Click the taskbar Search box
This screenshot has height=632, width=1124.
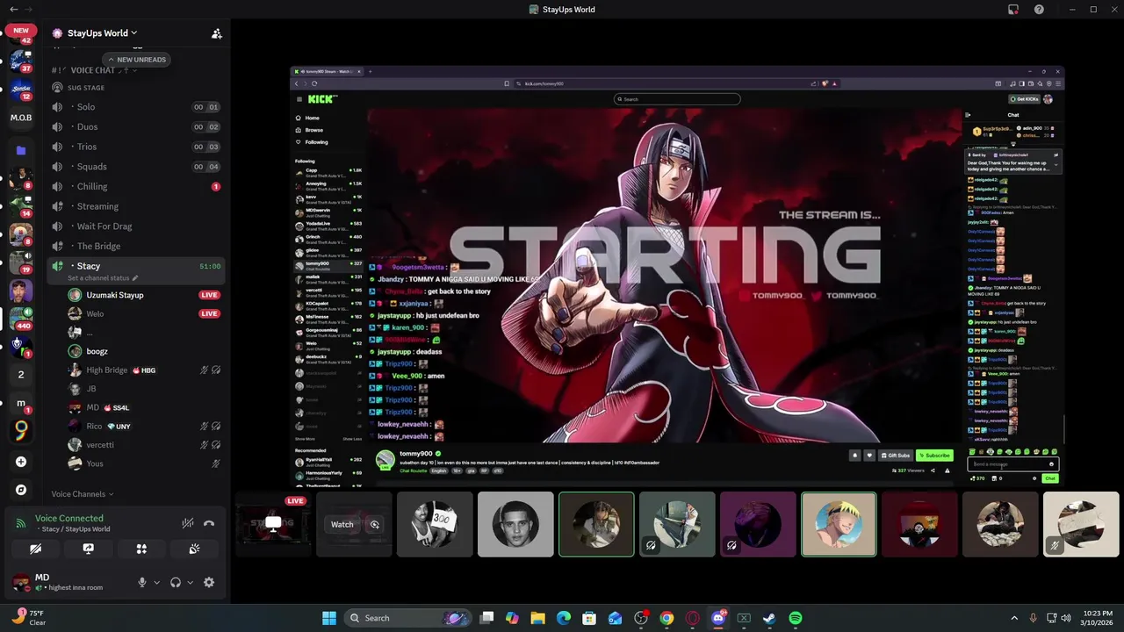(x=409, y=618)
